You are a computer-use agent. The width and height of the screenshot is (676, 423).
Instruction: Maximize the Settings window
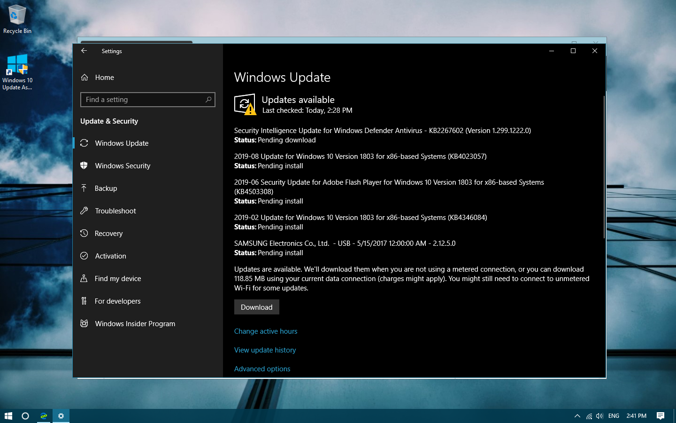(573, 51)
